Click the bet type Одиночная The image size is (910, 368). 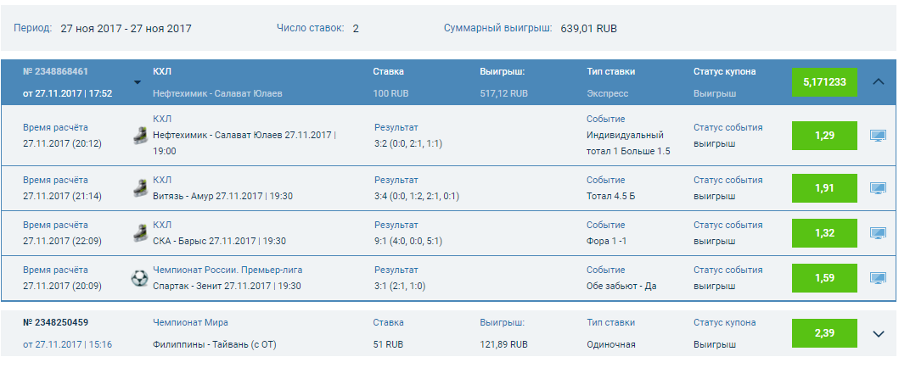pos(611,344)
